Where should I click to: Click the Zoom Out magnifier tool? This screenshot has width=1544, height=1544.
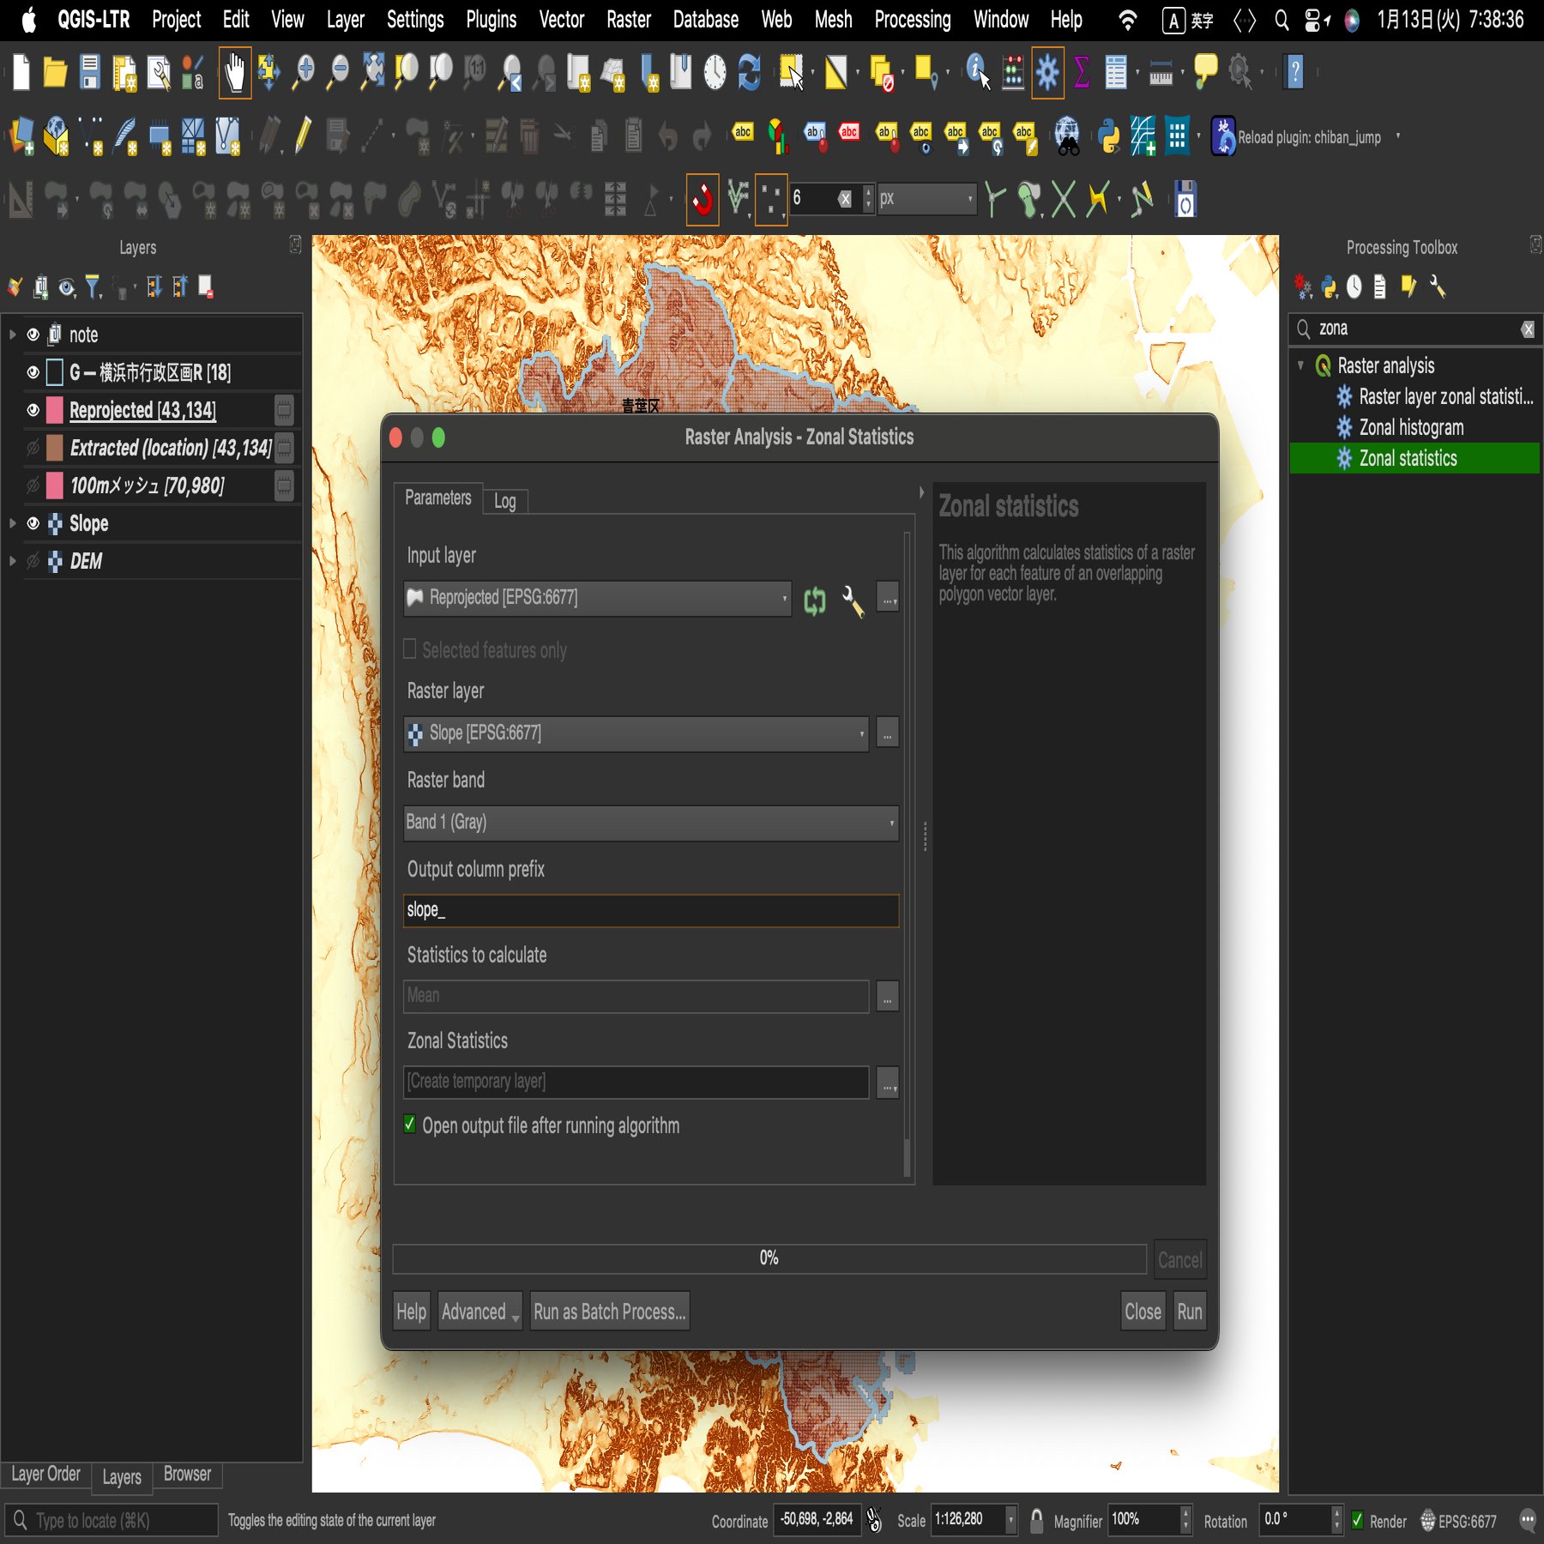pos(339,72)
